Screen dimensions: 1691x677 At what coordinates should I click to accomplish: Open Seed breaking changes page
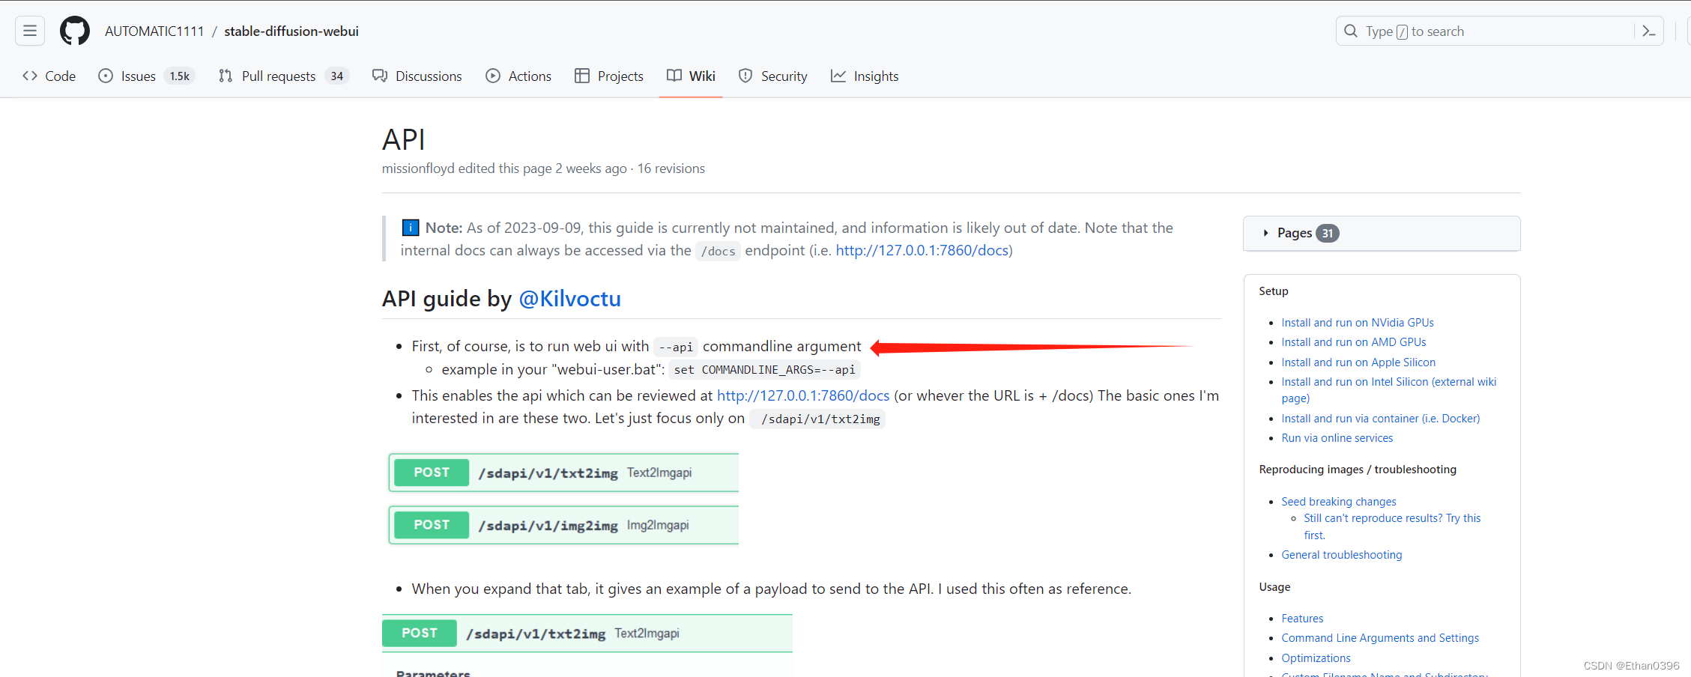1339,502
